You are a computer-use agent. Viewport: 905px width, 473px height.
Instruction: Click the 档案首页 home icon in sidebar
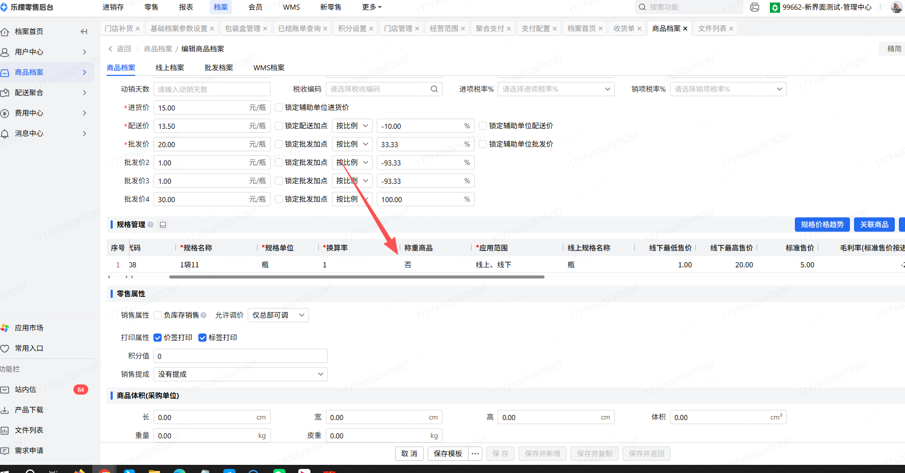click(x=5, y=32)
